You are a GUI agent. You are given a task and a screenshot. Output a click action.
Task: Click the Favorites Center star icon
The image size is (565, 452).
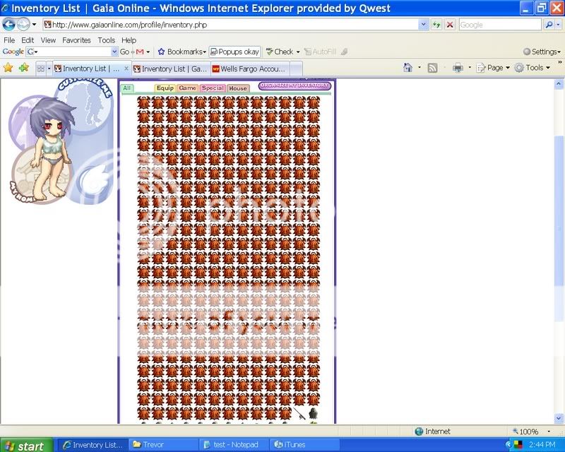pyautogui.click(x=8, y=68)
